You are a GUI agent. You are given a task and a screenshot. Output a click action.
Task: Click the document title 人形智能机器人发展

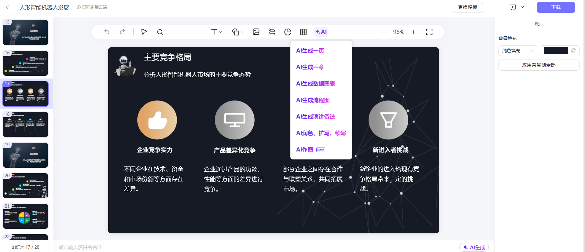(44, 7)
